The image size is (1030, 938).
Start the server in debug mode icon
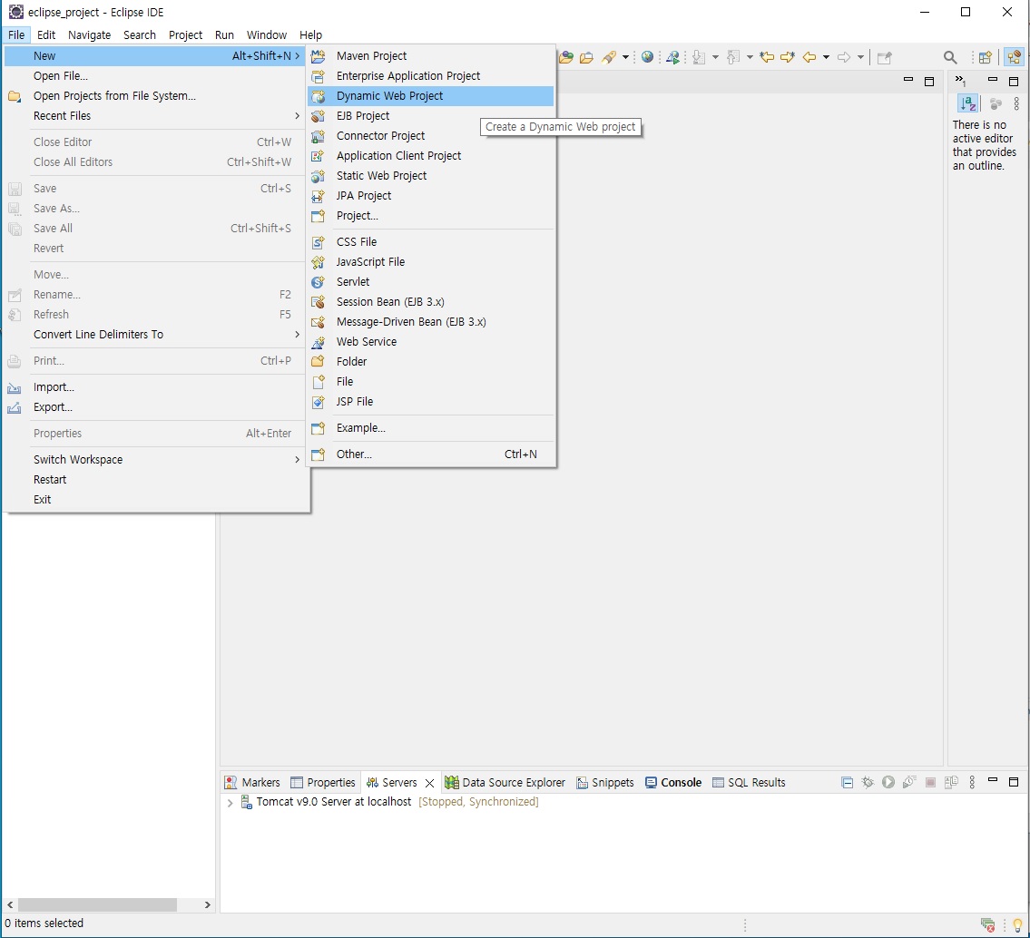(868, 782)
